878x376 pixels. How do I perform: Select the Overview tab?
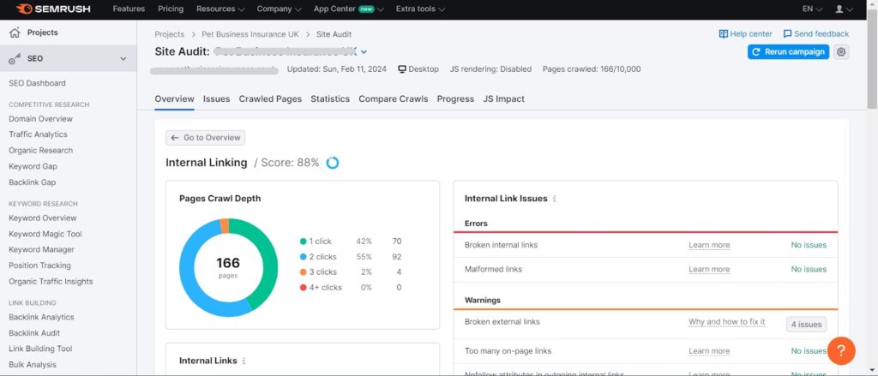(175, 99)
